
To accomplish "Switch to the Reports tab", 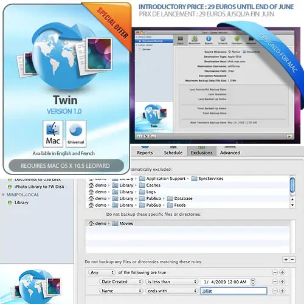I will tap(145, 151).
